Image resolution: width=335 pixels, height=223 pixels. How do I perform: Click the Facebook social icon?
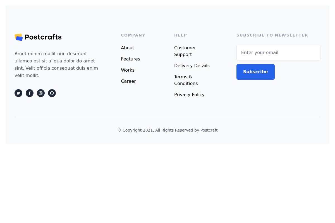30,93
